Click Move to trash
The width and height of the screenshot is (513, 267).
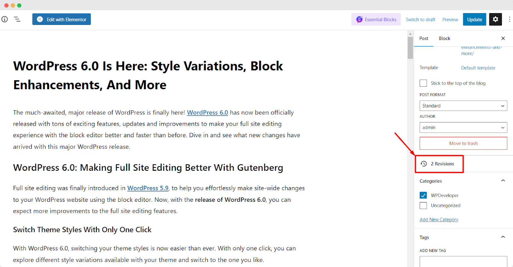(x=463, y=143)
